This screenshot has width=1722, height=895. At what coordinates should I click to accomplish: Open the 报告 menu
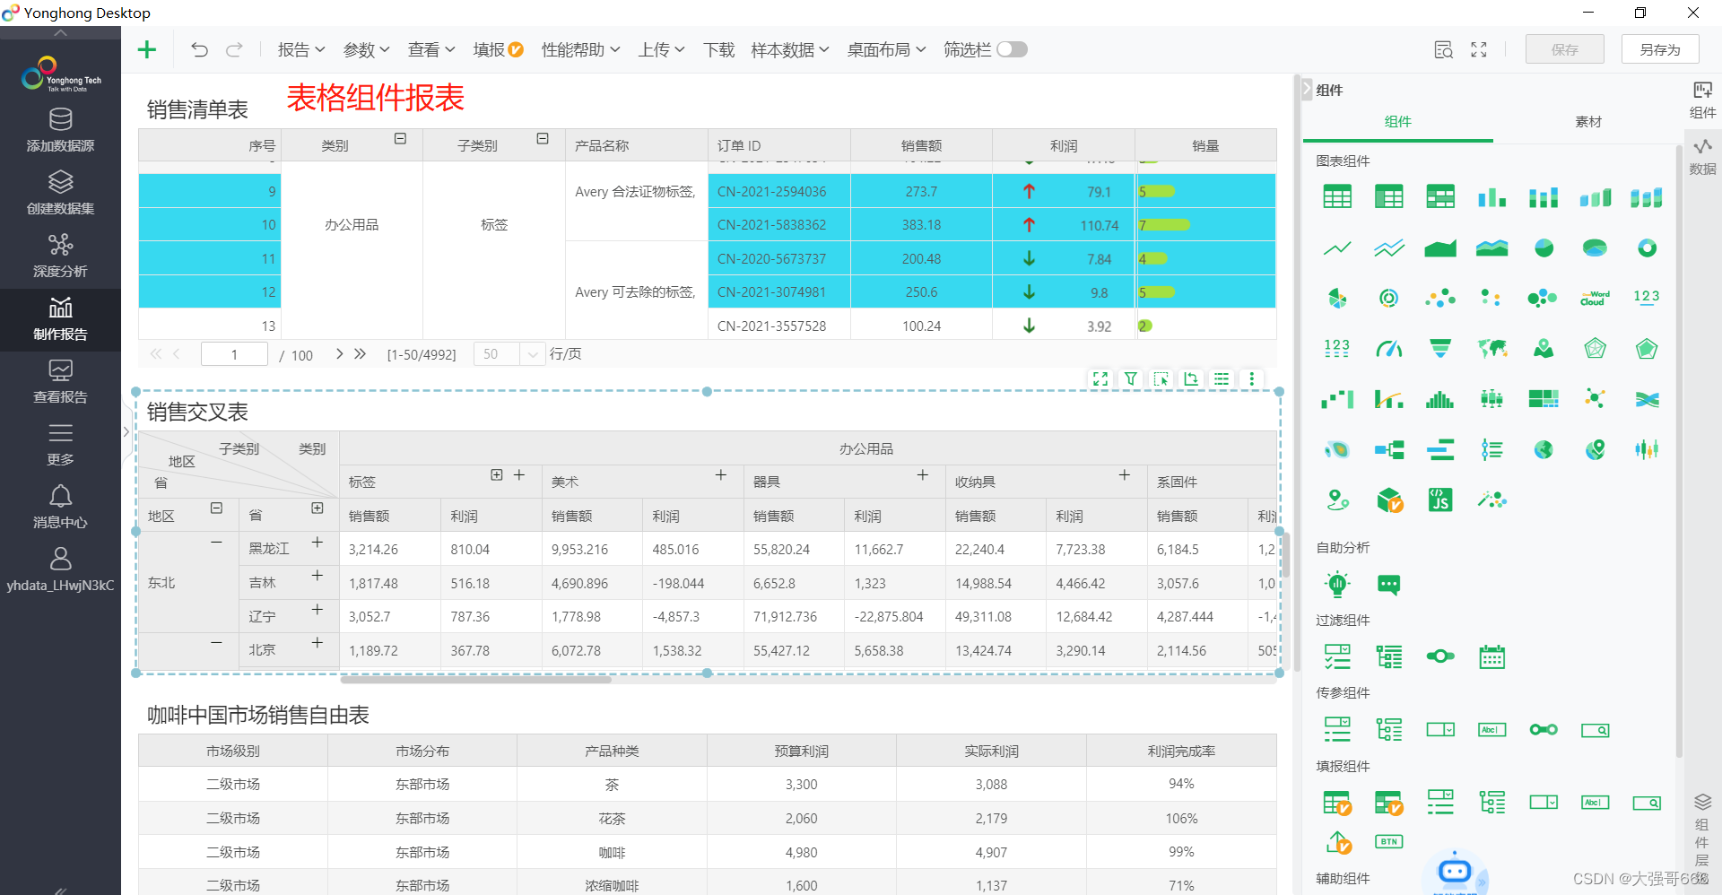(x=301, y=49)
